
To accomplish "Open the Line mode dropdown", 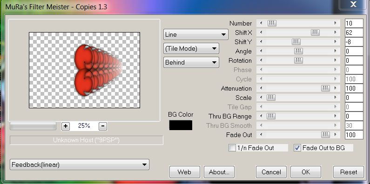I will tap(195, 34).
